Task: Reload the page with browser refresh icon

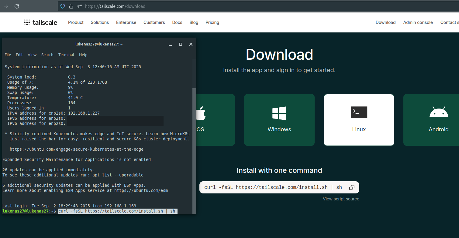Action: coord(17,6)
